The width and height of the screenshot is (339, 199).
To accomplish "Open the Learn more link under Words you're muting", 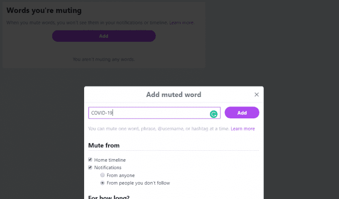I will point(181,23).
